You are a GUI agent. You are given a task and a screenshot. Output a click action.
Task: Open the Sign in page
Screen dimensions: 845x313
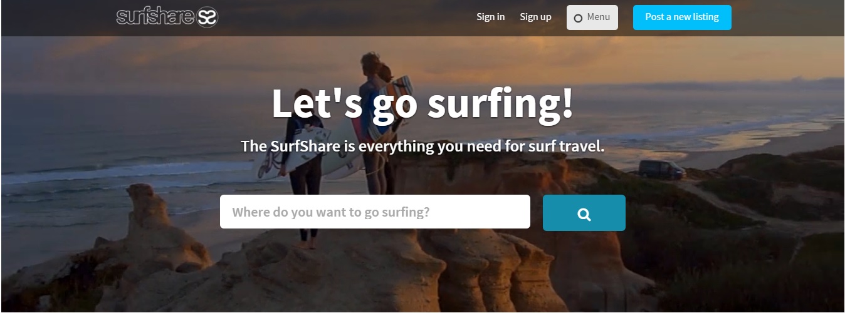[x=490, y=17]
